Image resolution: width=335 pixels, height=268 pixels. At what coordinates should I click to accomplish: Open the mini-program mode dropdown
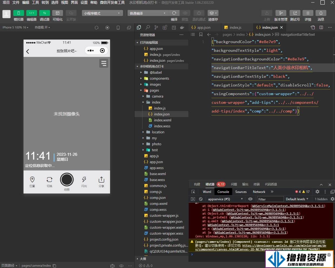tap(102, 13)
